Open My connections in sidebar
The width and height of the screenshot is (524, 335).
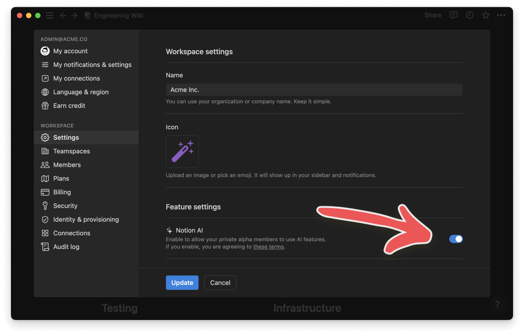point(76,78)
